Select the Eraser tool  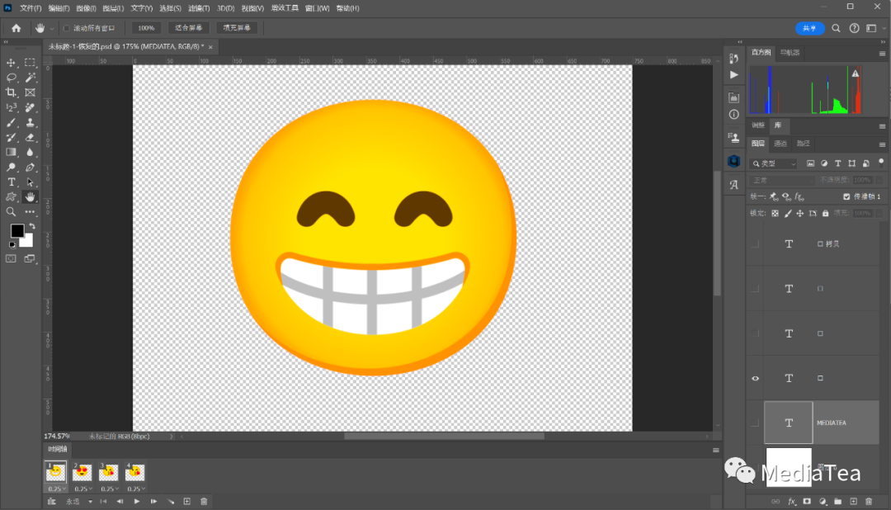[x=28, y=137]
